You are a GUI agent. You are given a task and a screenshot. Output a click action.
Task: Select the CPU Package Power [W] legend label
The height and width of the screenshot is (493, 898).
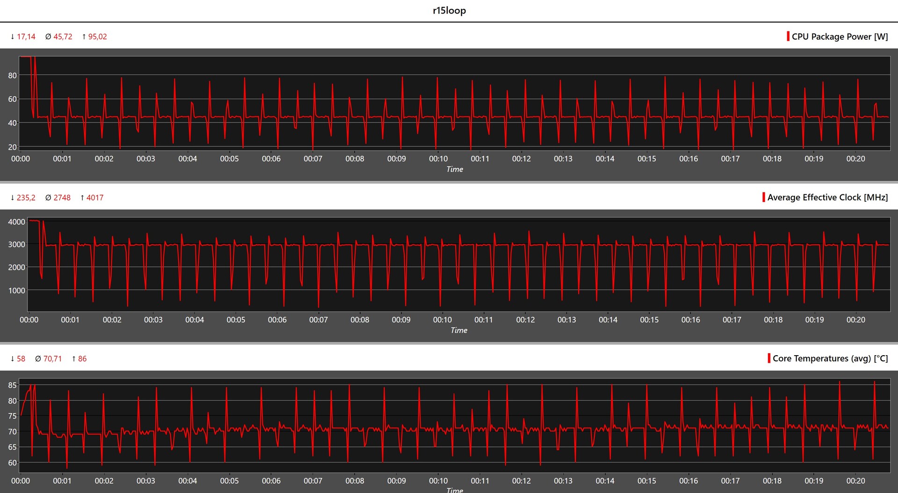click(x=840, y=36)
